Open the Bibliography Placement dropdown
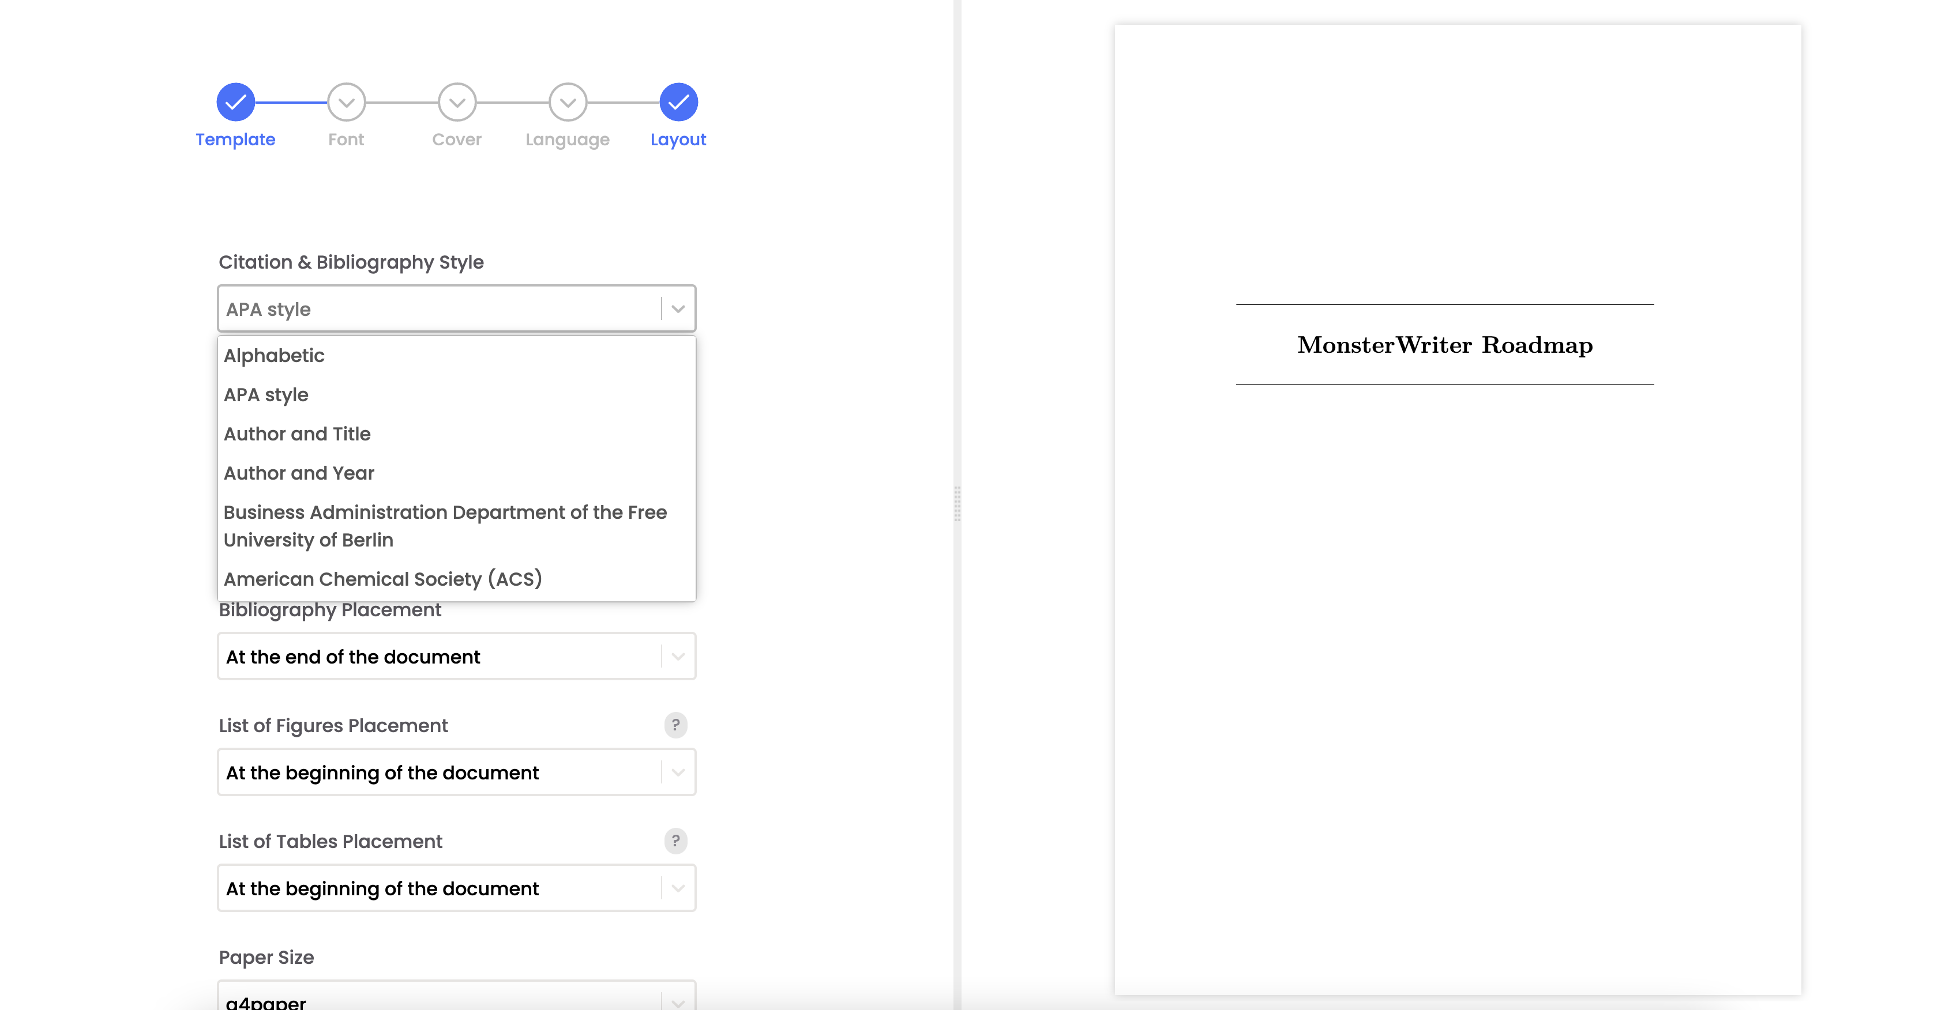The image size is (1945, 1010). click(x=457, y=656)
